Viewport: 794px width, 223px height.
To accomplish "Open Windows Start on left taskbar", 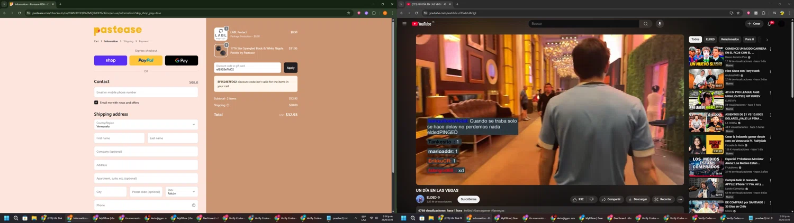I will tap(7, 218).
